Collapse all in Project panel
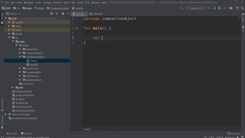Viewport: 245px width, 138px height. pos(57,14)
